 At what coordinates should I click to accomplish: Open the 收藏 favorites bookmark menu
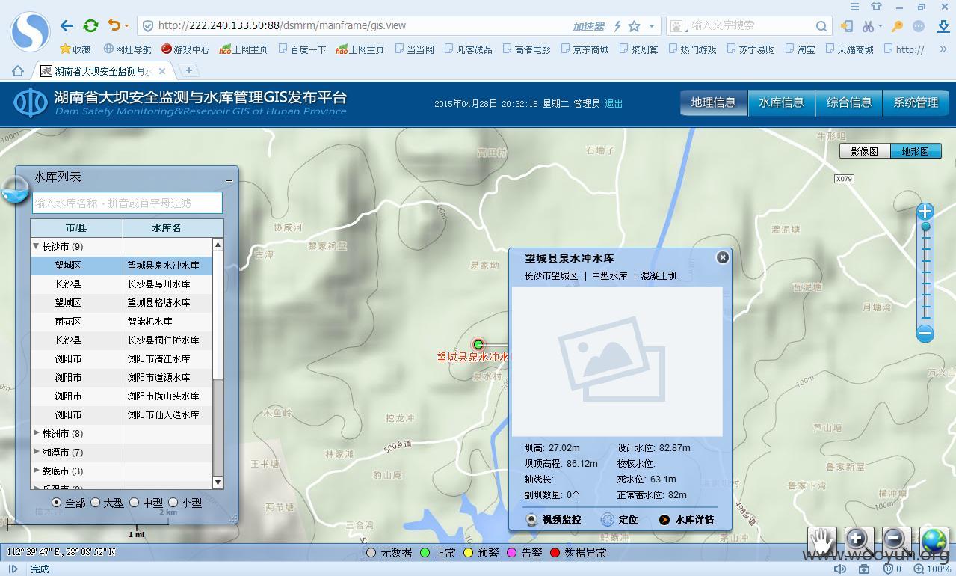pyautogui.click(x=75, y=49)
